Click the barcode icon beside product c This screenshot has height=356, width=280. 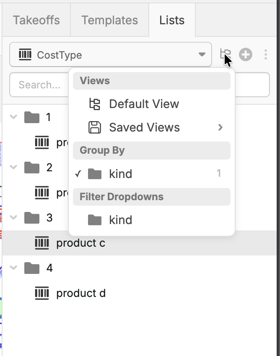coord(42,243)
